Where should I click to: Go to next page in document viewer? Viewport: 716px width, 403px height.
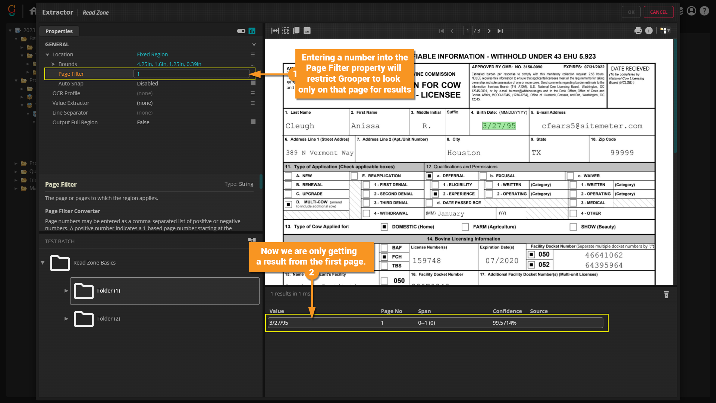(489, 31)
